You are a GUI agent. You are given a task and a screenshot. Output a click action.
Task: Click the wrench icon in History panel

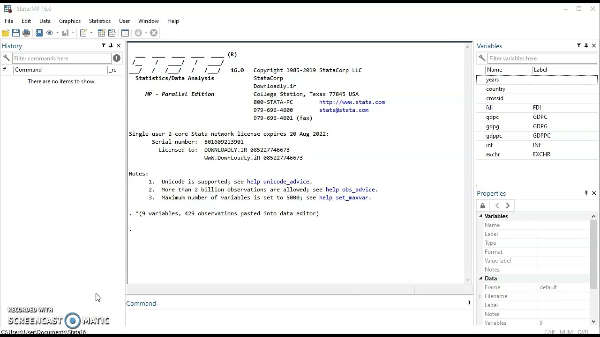tap(7, 59)
